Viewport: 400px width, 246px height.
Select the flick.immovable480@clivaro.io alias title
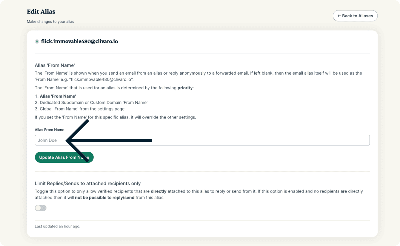coord(79,41)
